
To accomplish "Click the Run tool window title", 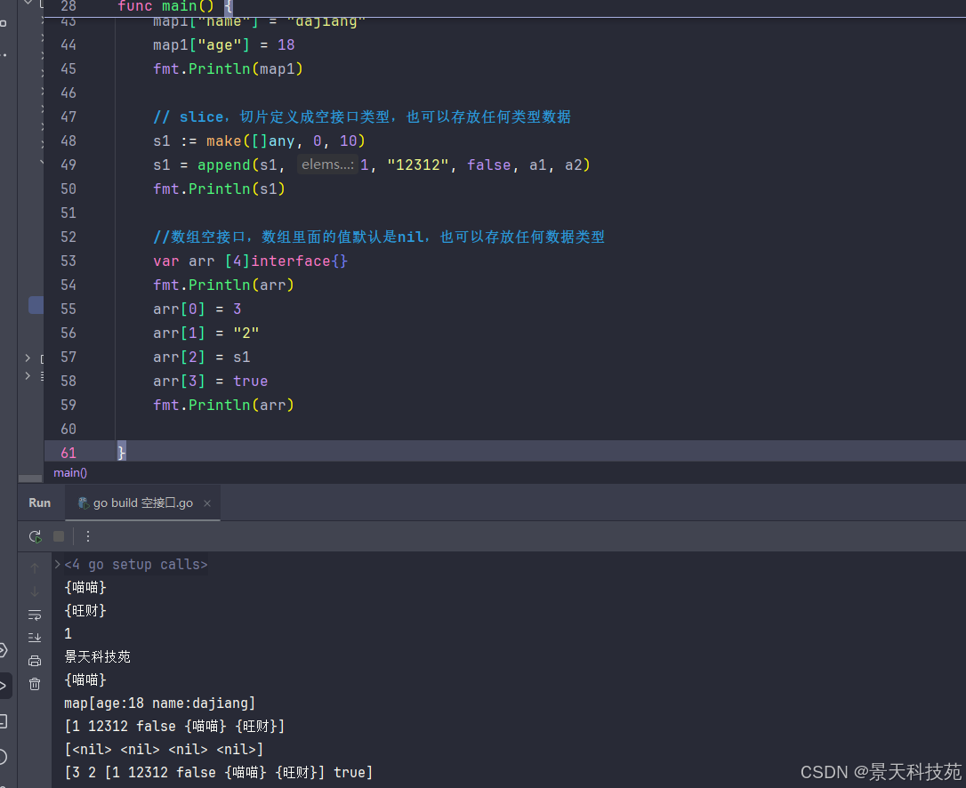I will [x=39, y=503].
